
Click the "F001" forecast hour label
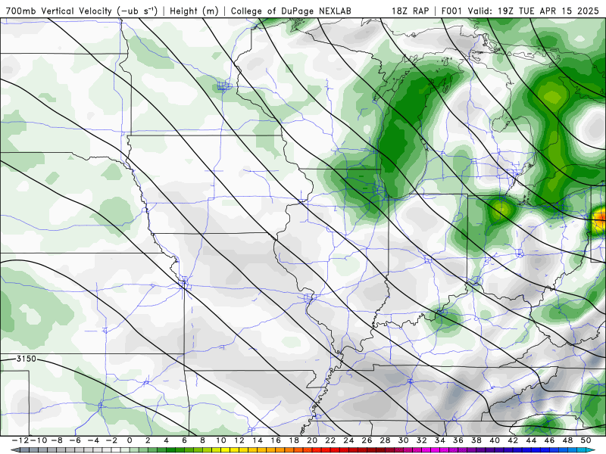point(452,11)
